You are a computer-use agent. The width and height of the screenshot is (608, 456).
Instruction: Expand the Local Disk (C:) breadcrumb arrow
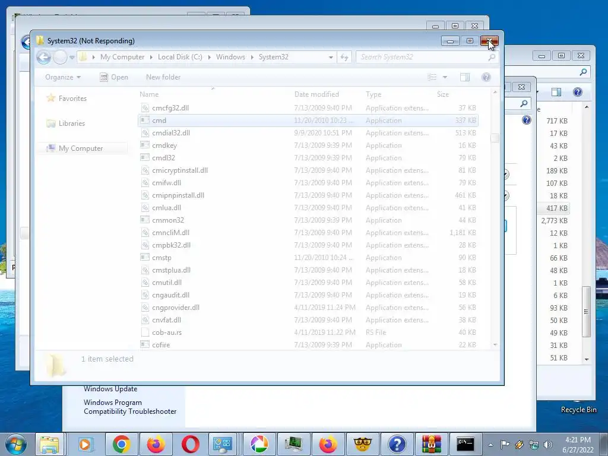(x=210, y=57)
